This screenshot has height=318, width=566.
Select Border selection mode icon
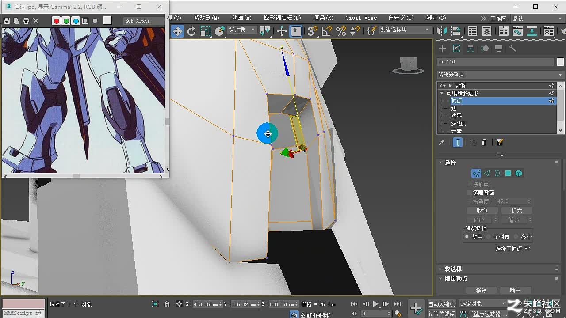497,174
